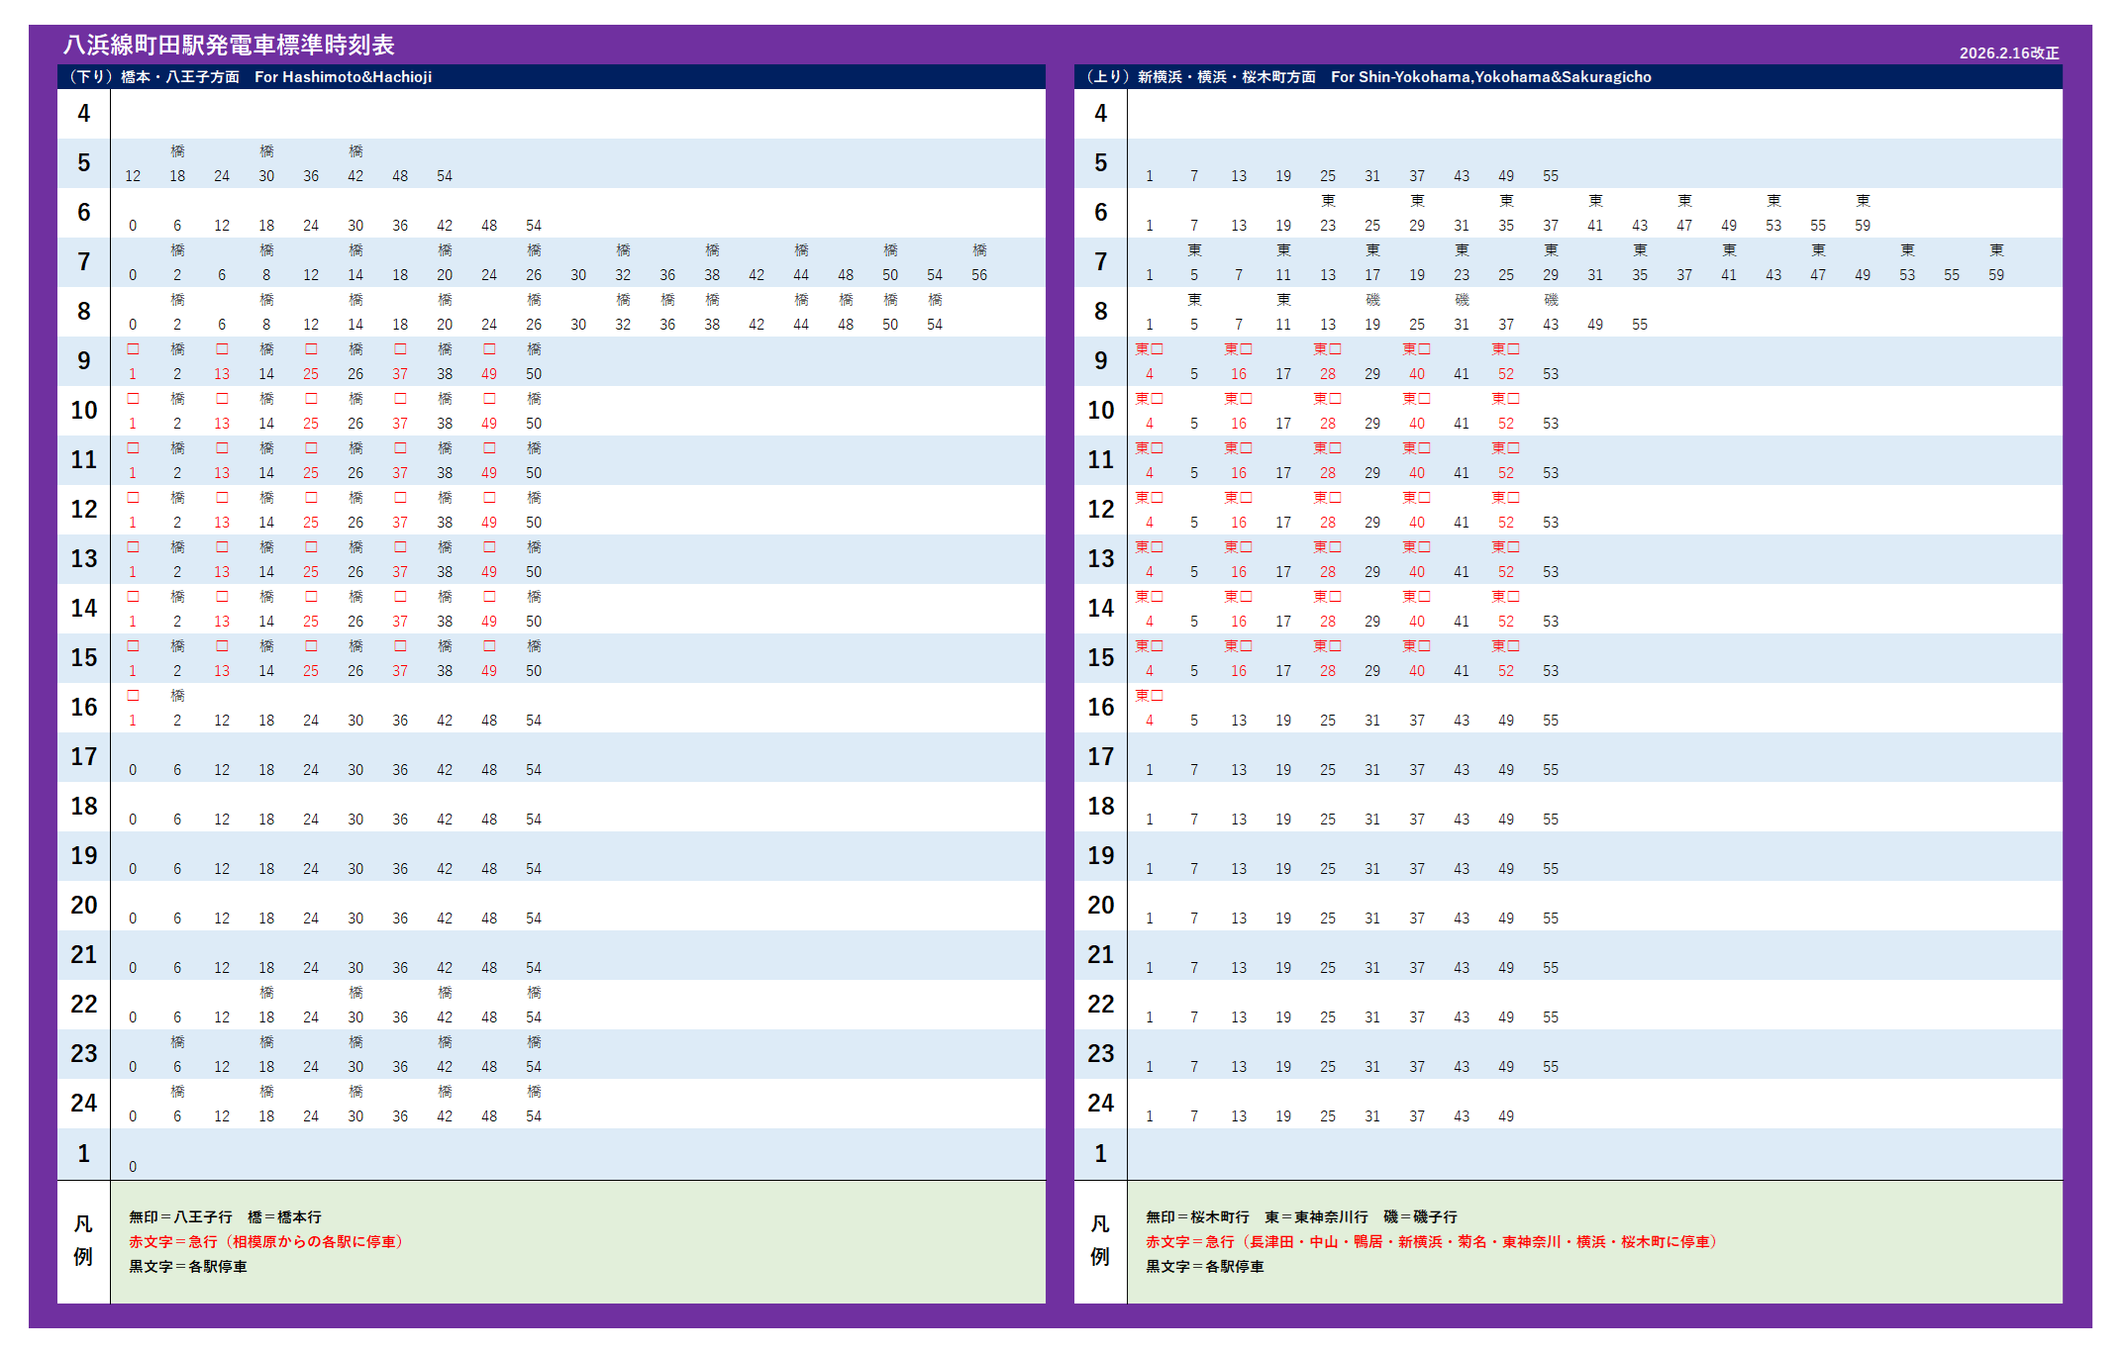Viewport: 2123px width, 1354px height.
Task: Click the lone 0 departure in Hashimoto hour 1 row
Action: 133,1167
